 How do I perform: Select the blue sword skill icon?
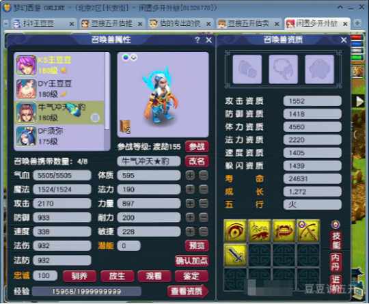[235, 255]
